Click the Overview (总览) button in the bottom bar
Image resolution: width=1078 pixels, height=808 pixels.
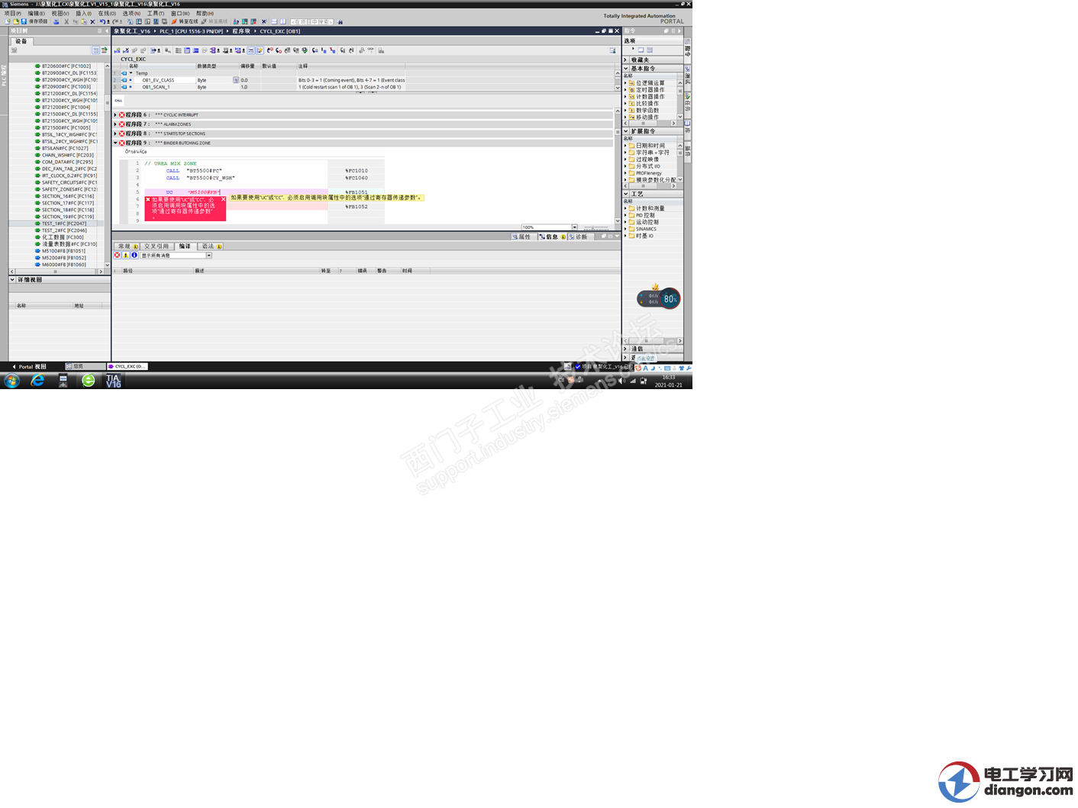point(85,366)
